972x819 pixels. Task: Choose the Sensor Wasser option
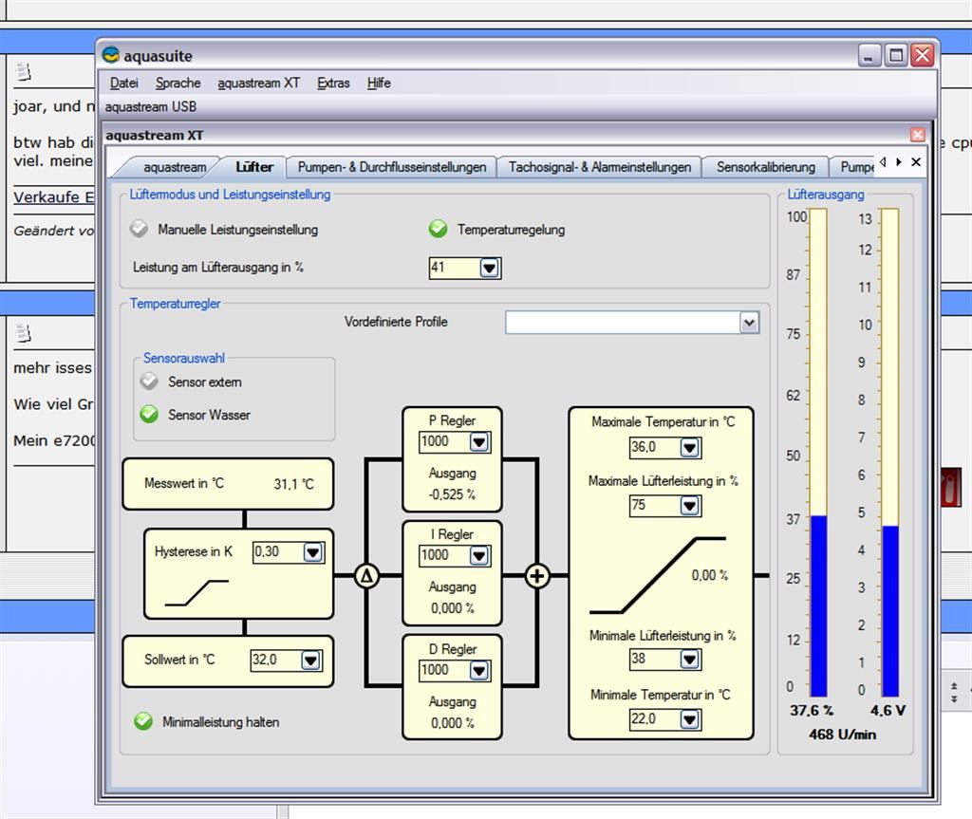[149, 414]
